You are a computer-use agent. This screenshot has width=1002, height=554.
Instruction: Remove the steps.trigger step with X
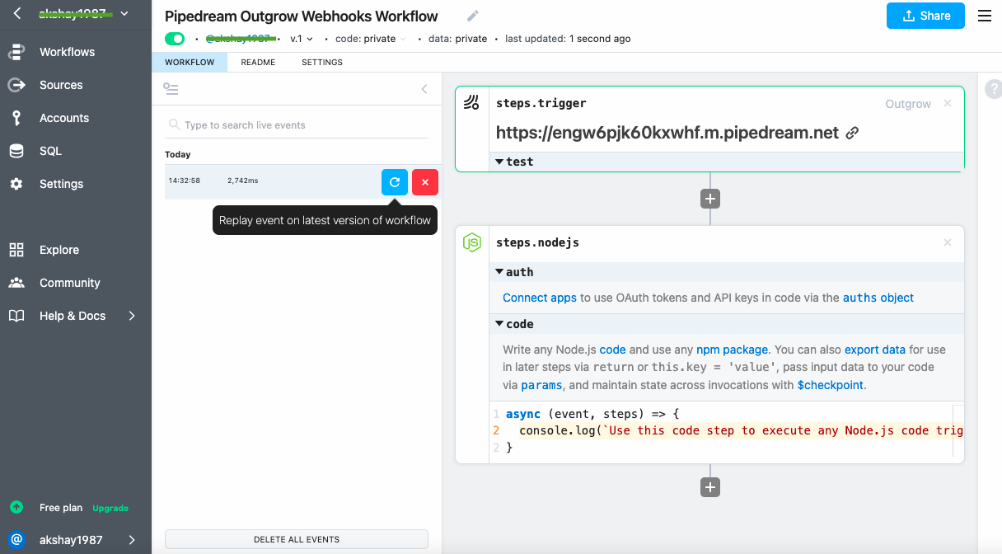[948, 103]
